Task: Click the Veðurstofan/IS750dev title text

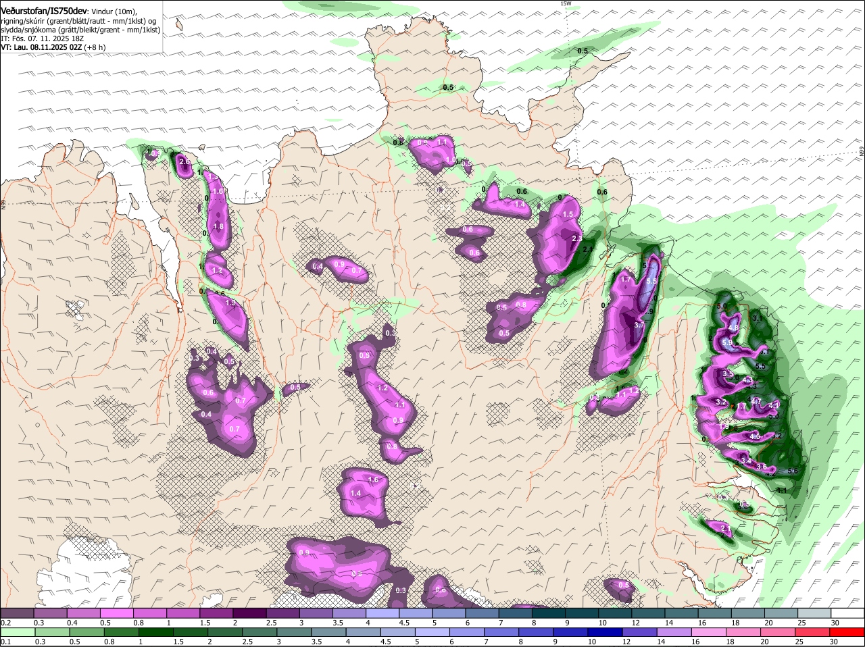Action: pos(44,11)
